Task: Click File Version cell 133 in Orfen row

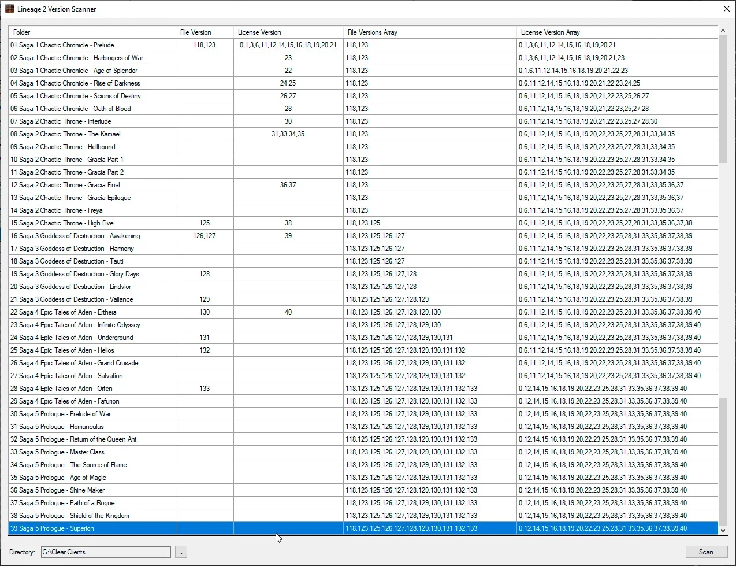Action: pyautogui.click(x=205, y=389)
